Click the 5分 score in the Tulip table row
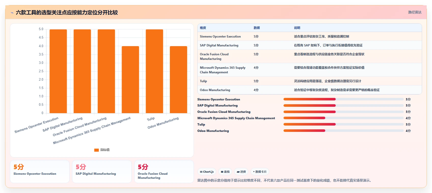This screenshot has width=432, height=193. tap(256, 81)
